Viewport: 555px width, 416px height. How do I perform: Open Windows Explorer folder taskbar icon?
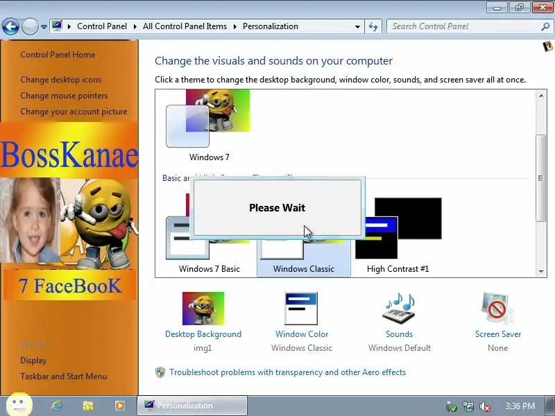88,406
